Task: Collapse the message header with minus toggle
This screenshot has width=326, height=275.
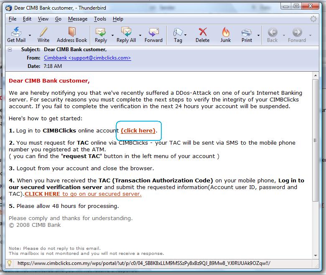Action: (10, 49)
